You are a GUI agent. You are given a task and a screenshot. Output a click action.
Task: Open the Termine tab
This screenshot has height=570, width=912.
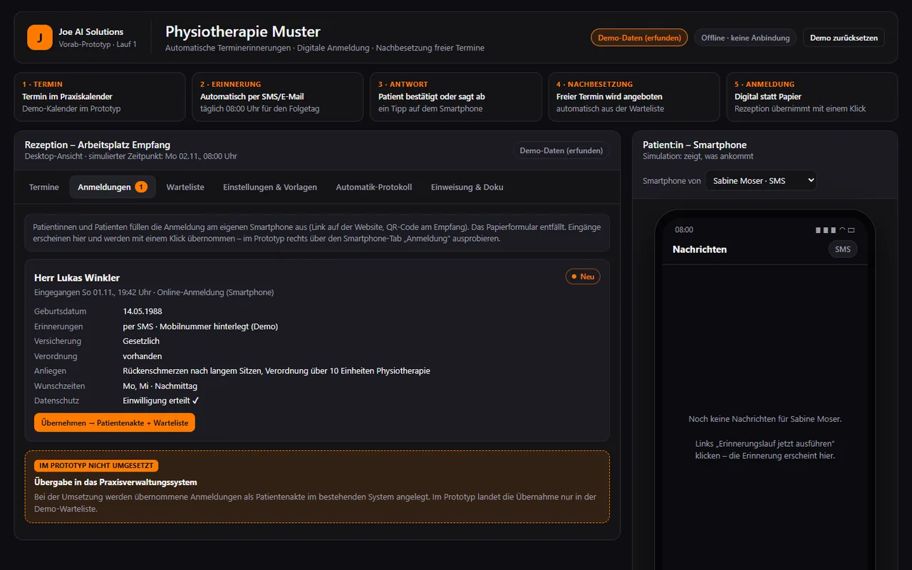44,187
